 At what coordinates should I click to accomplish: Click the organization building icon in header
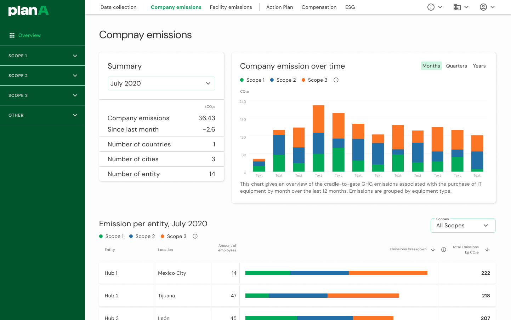[x=457, y=7]
